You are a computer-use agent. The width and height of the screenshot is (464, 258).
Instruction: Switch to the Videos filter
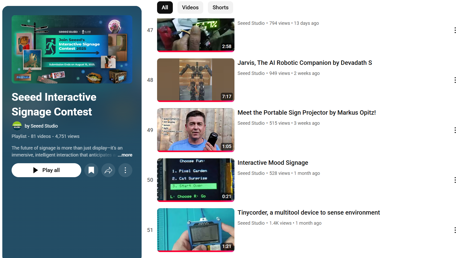pyautogui.click(x=190, y=7)
